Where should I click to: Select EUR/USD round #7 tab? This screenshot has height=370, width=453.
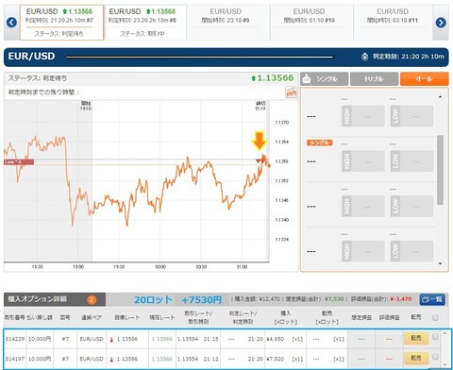click(61, 23)
